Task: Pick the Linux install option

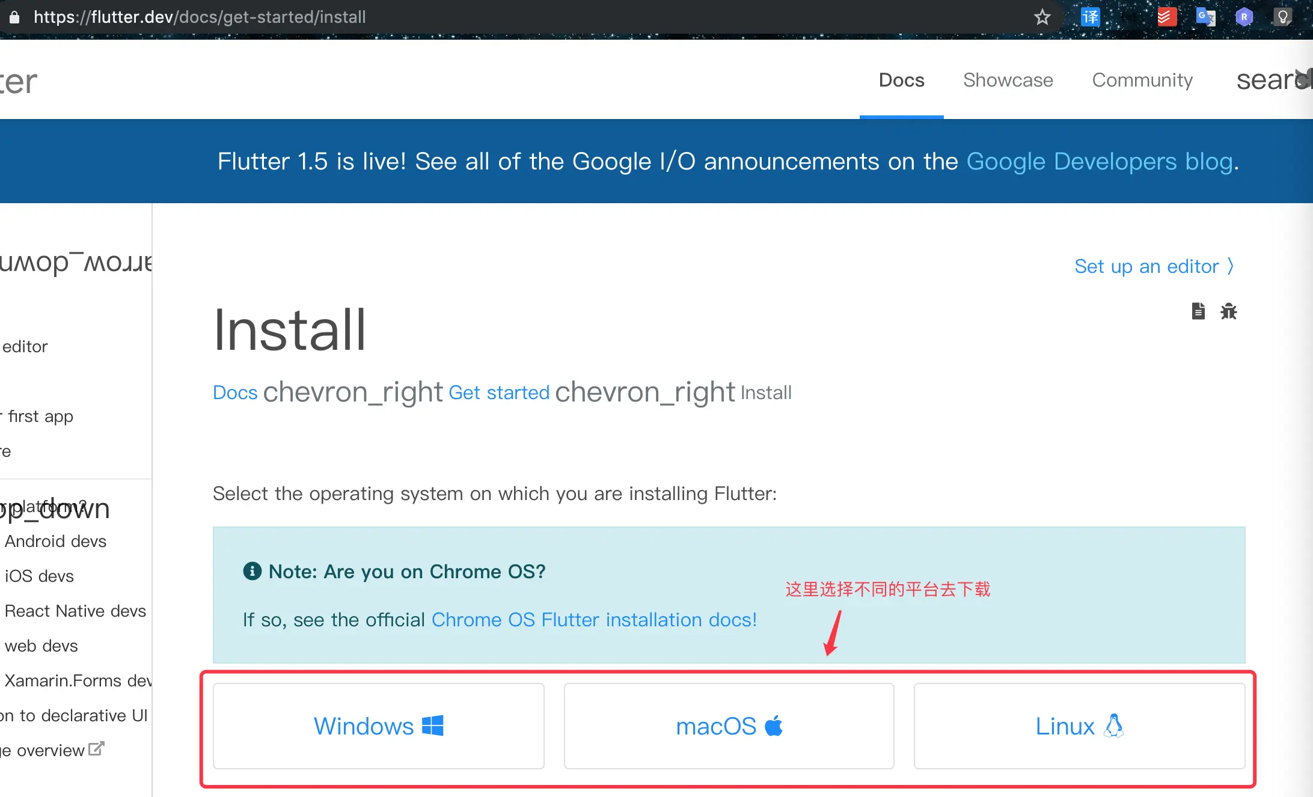Action: [1079, 726]
